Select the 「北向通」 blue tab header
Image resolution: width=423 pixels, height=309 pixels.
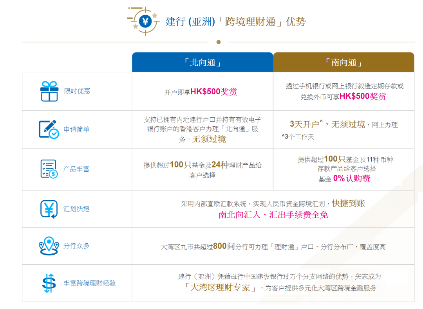202,62
